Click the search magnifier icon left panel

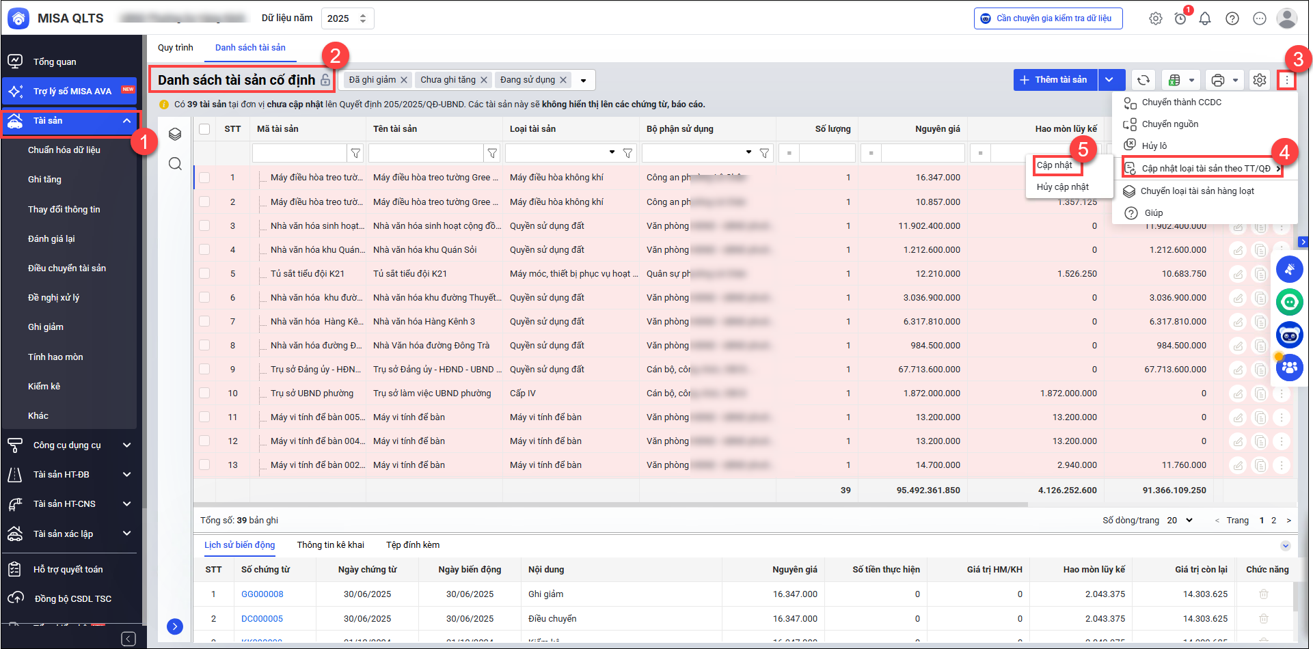175,164
